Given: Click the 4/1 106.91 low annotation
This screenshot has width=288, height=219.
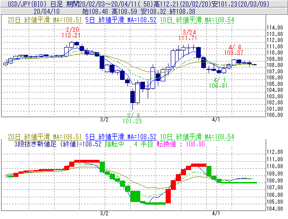Looking at the screenshot, I should (x=218, y=83).
